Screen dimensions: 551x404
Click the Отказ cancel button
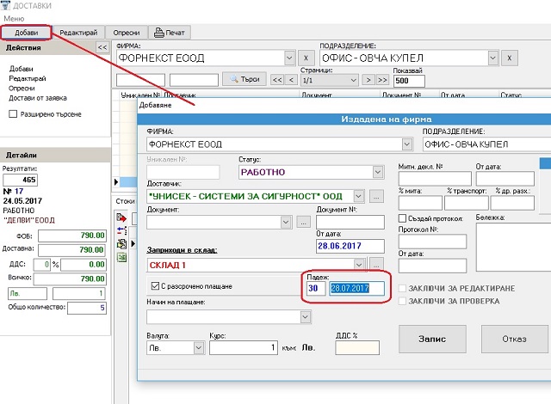[514, 339]
